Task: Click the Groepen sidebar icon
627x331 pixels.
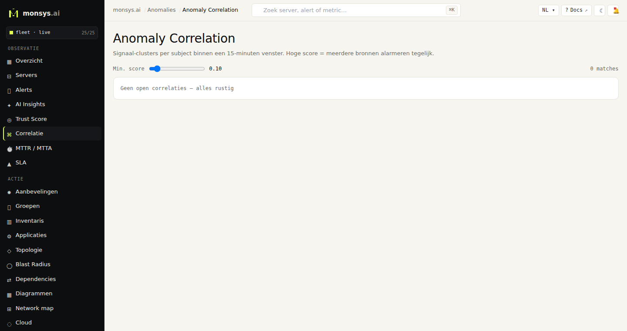Action: coord(9,207)
